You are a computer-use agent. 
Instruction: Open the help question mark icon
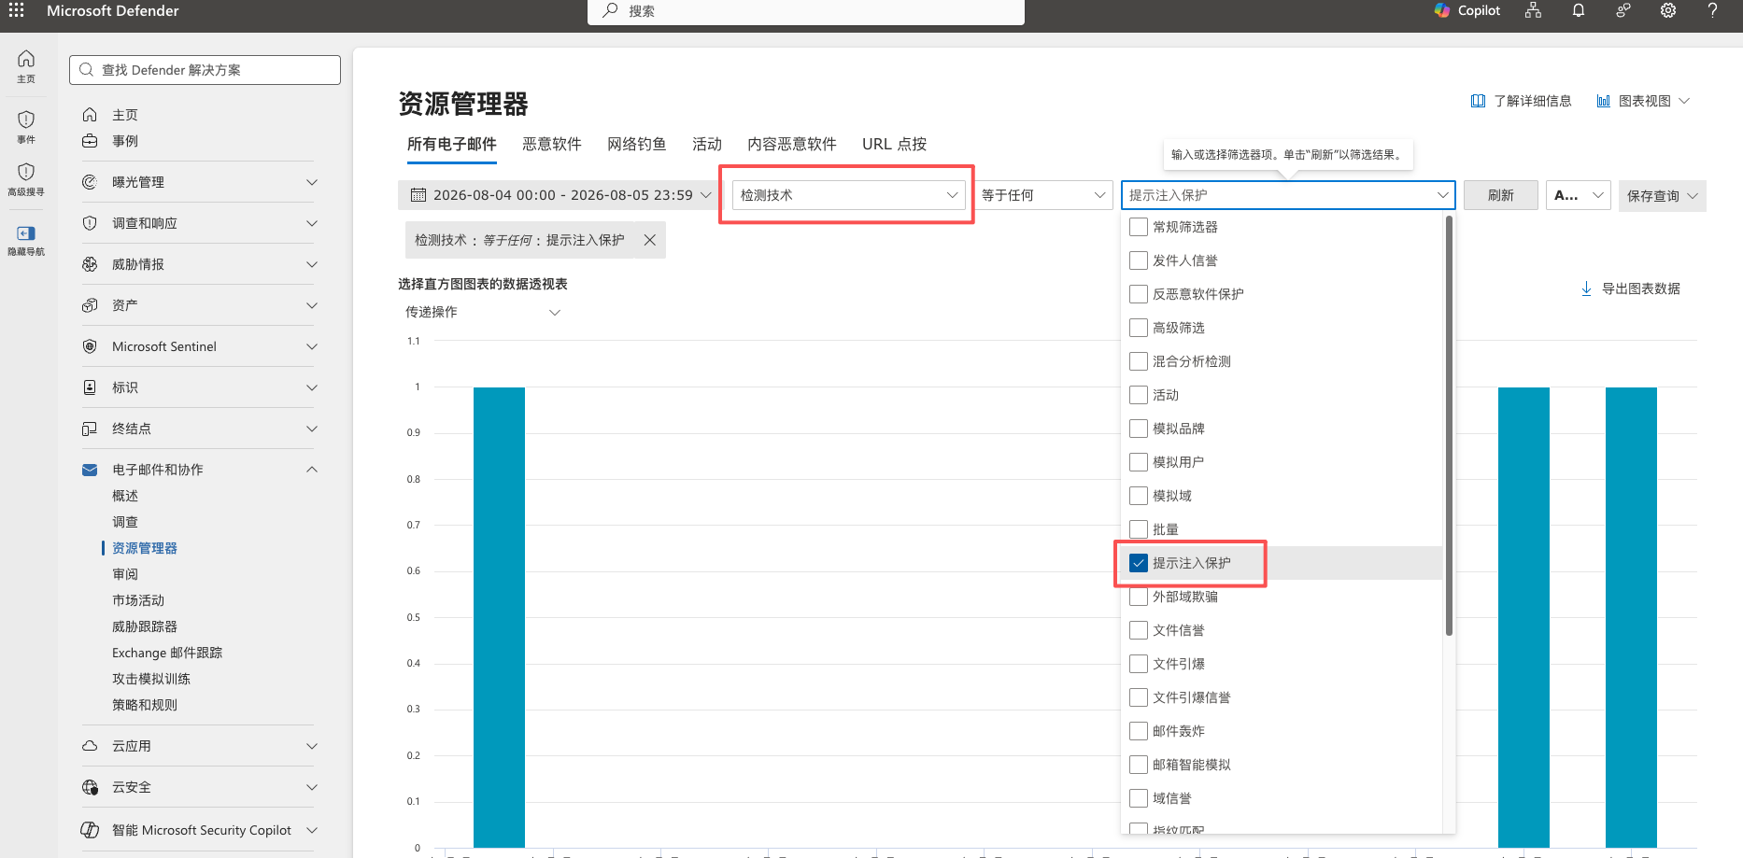(1712, 10)
